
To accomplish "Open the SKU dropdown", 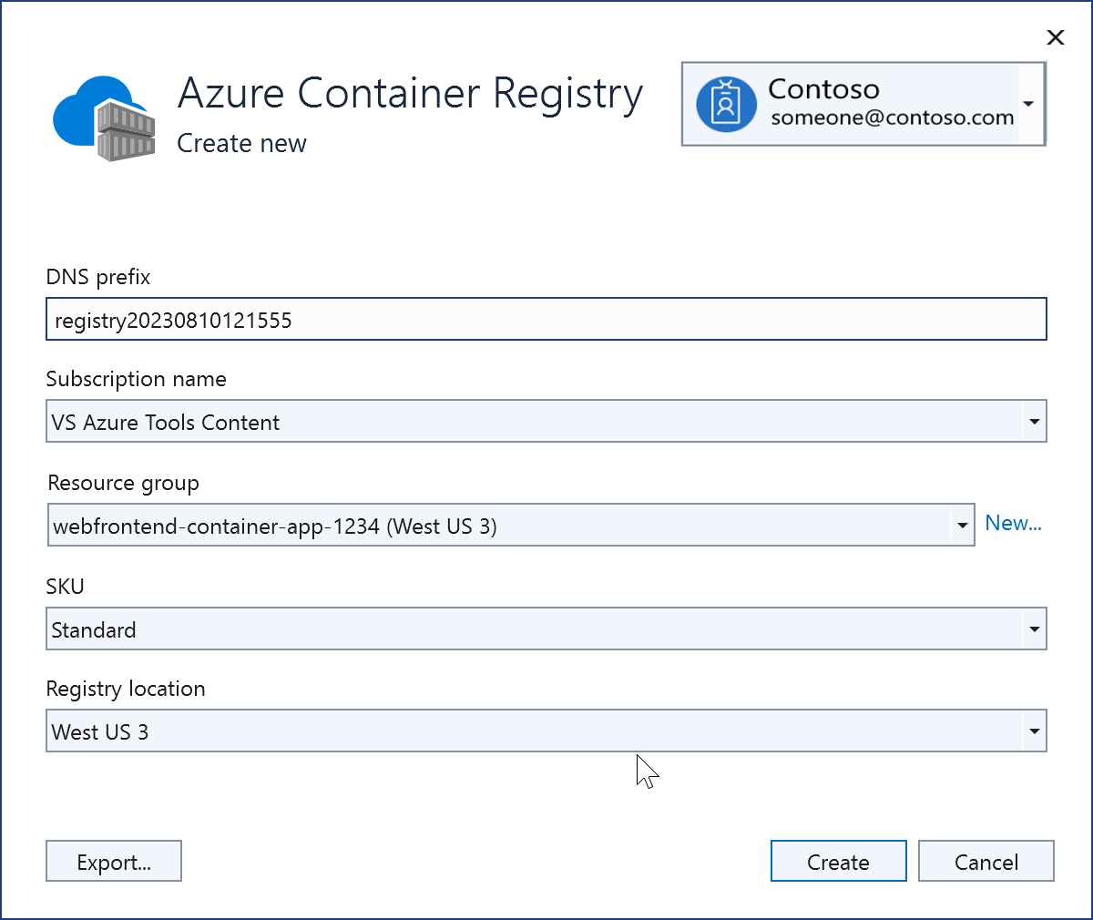I will point(1035,629).
